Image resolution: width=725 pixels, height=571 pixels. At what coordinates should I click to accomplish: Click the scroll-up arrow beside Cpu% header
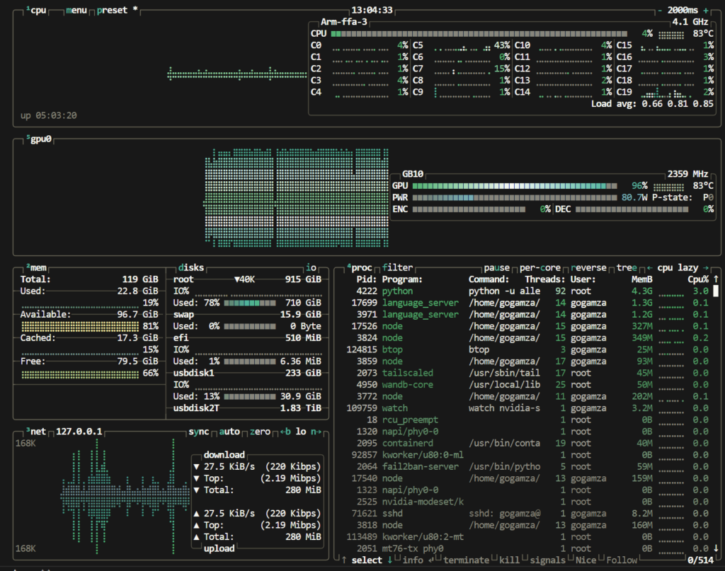coord(716,279)
